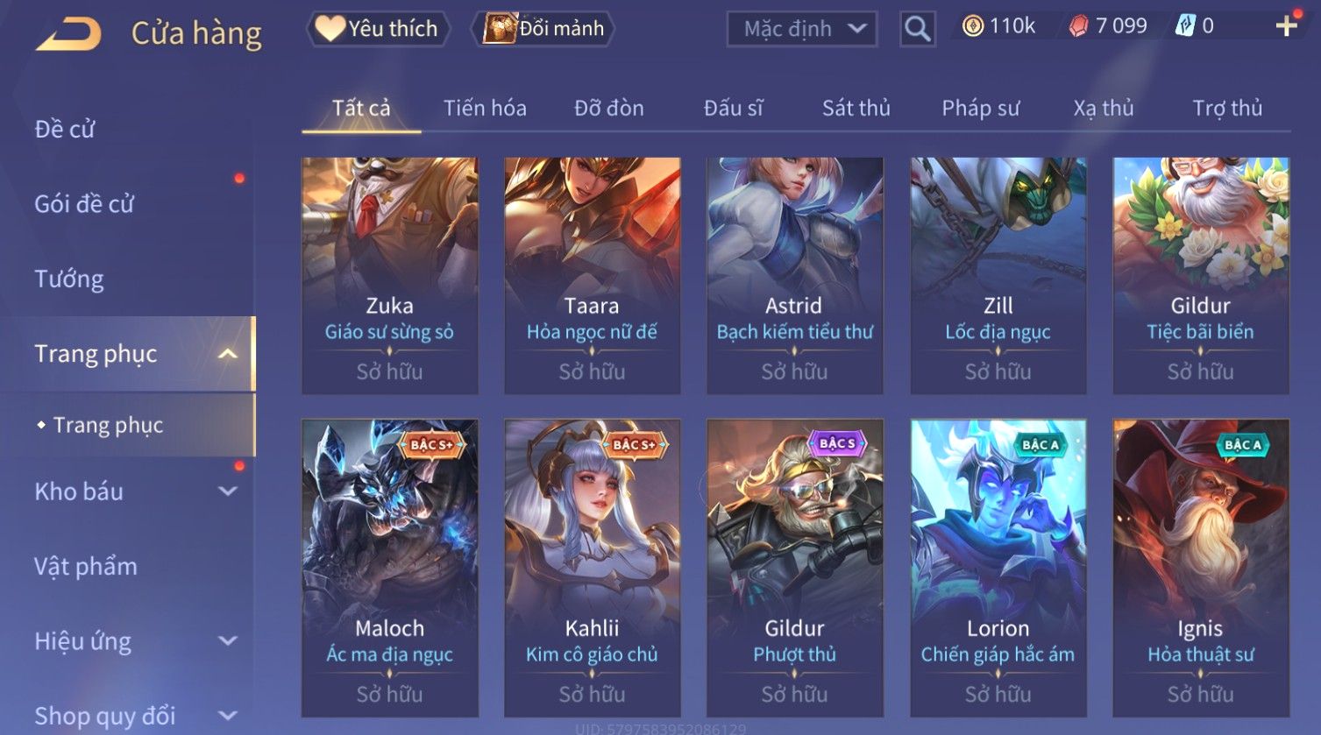The width and height of the screenshot is (1321, 735).
Task: Tap the plus icon to add currency
Action: (1286, 26)
